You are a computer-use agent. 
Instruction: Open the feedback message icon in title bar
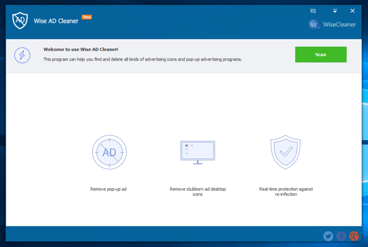(313, 11)
